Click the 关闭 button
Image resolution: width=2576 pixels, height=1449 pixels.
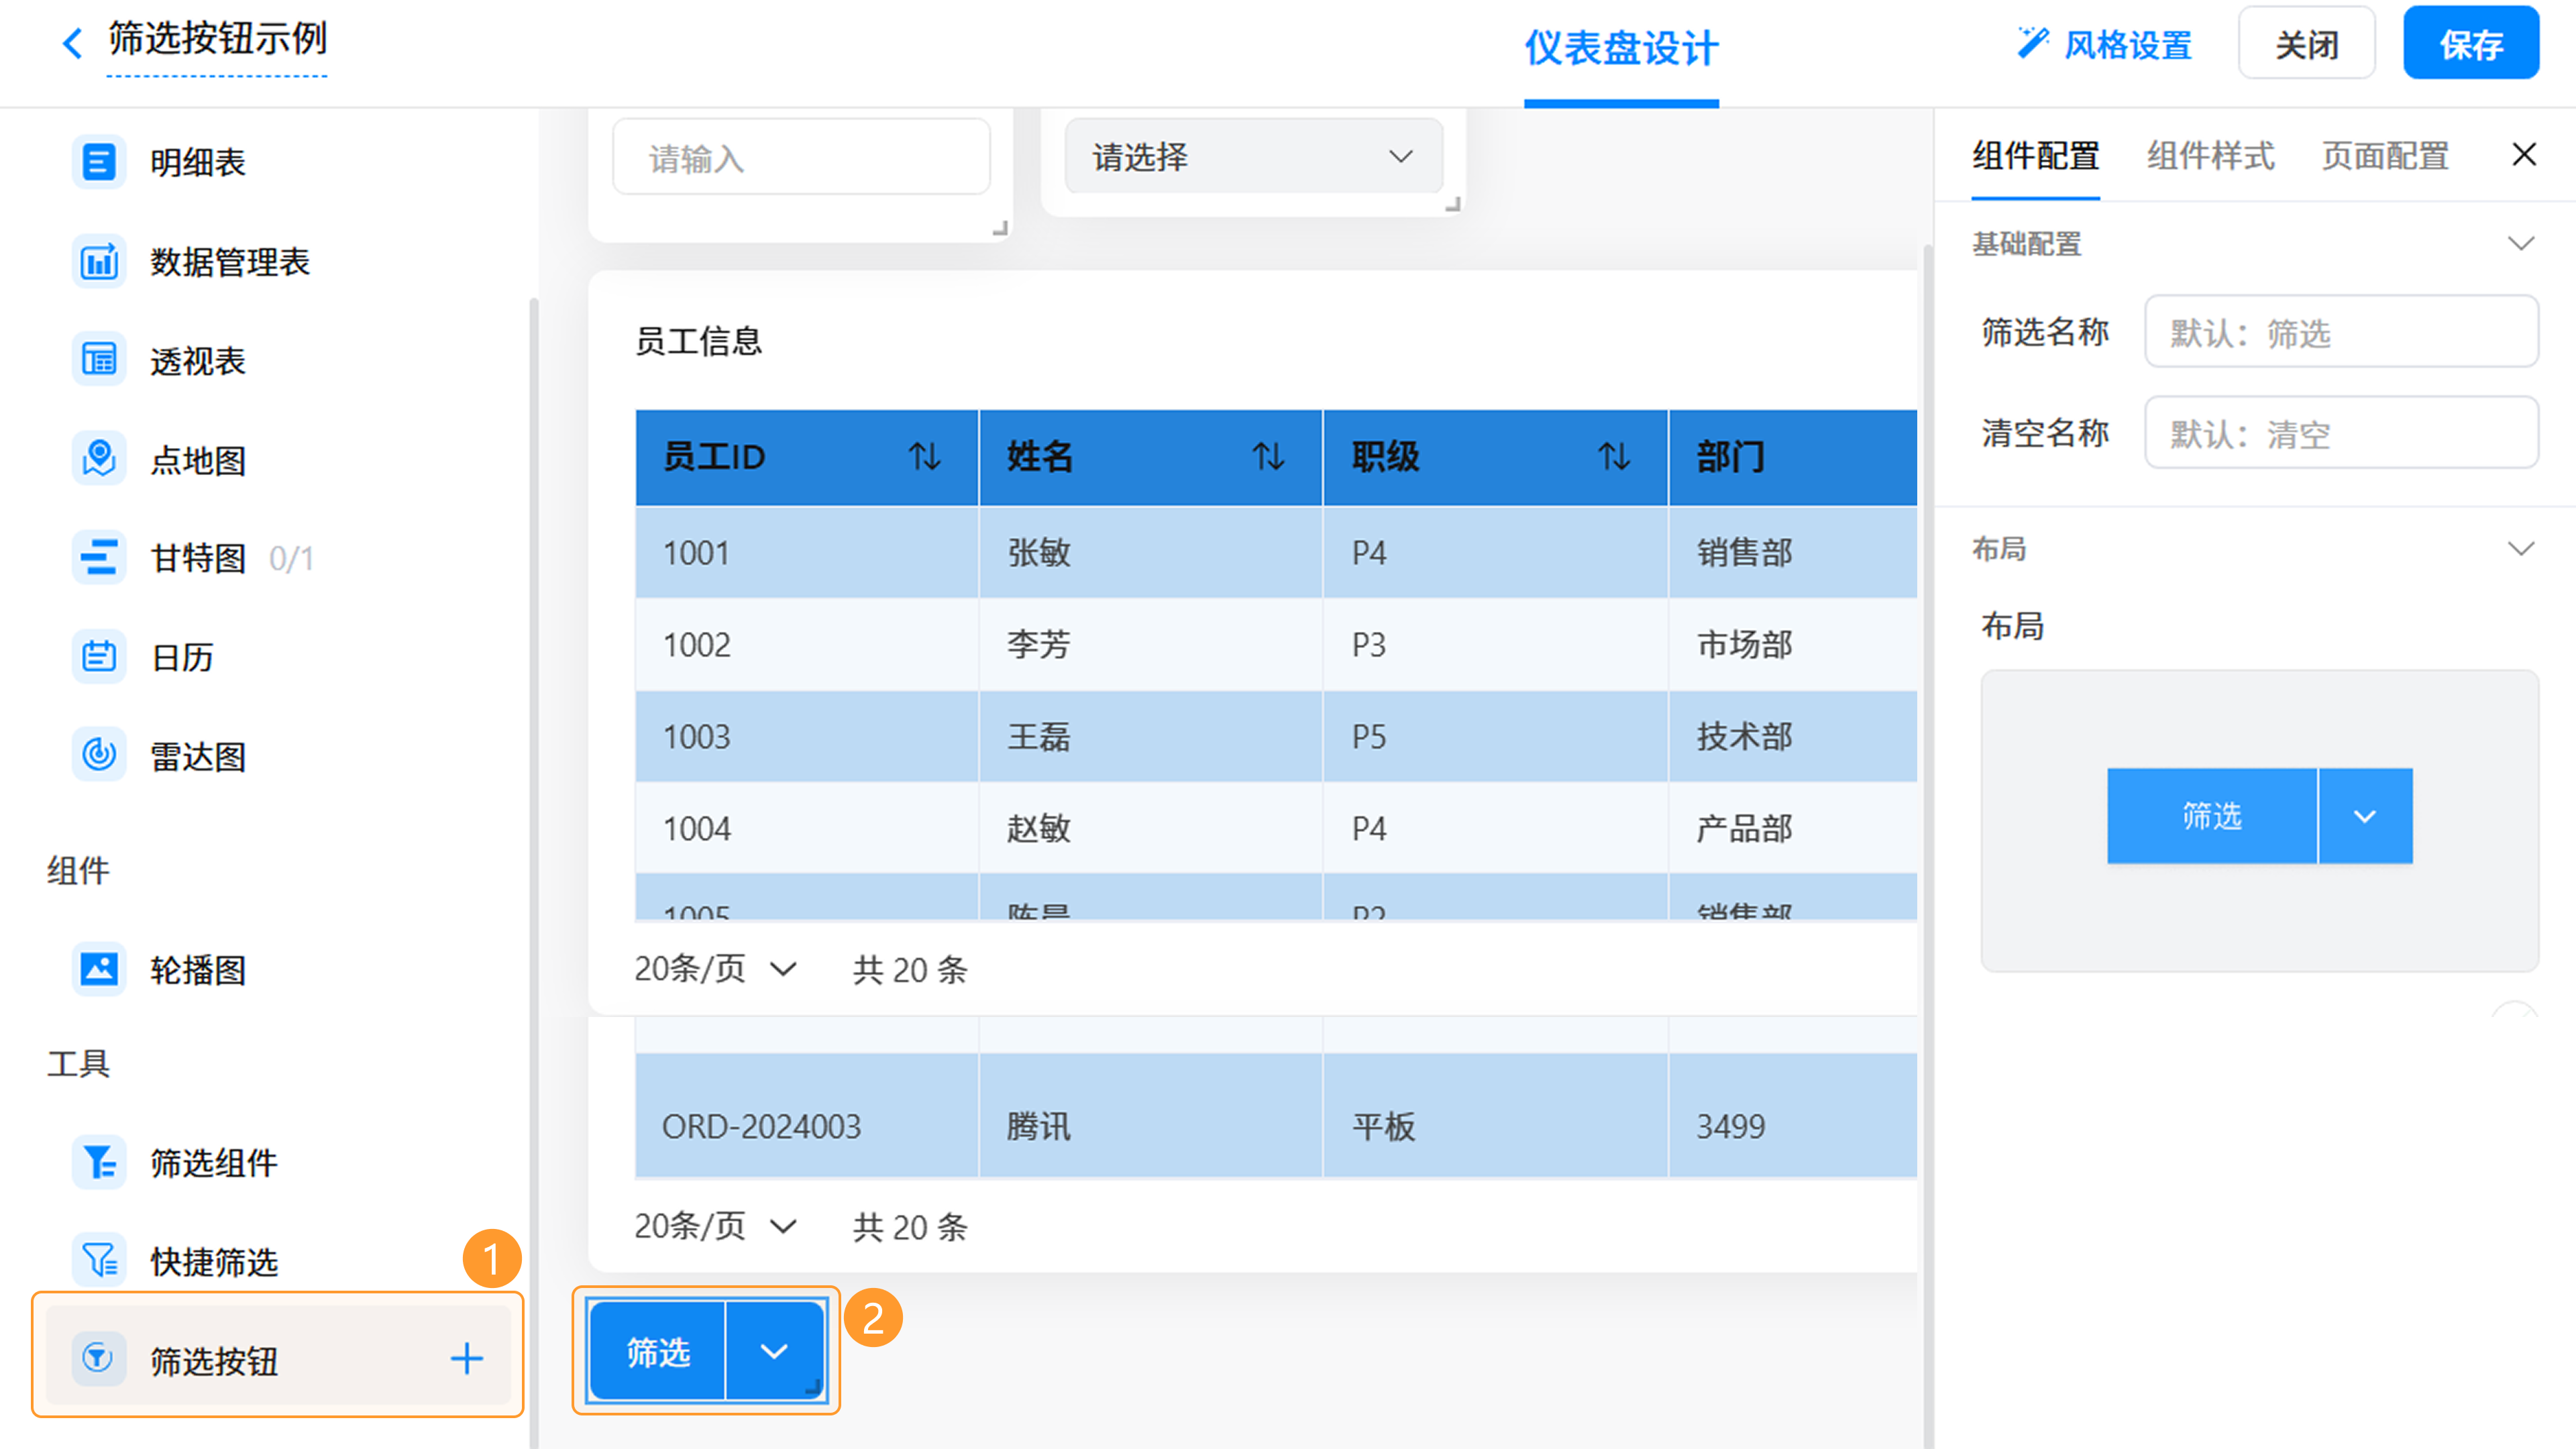coord(2306,43)
